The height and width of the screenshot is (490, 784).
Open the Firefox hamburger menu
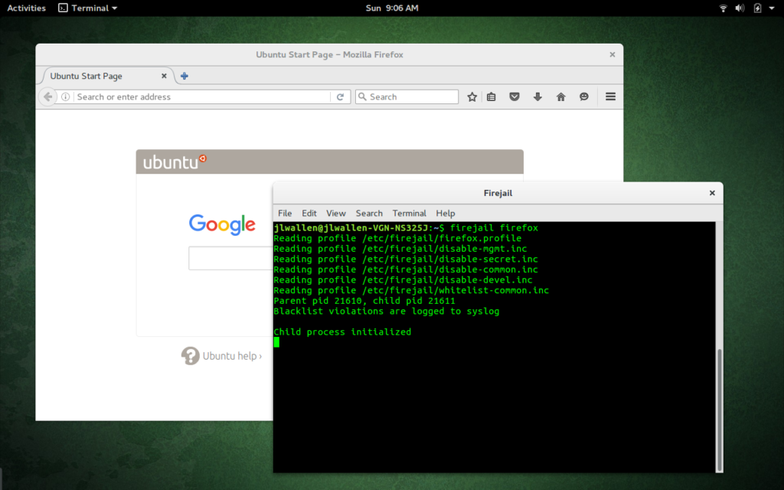pos(610,96)
